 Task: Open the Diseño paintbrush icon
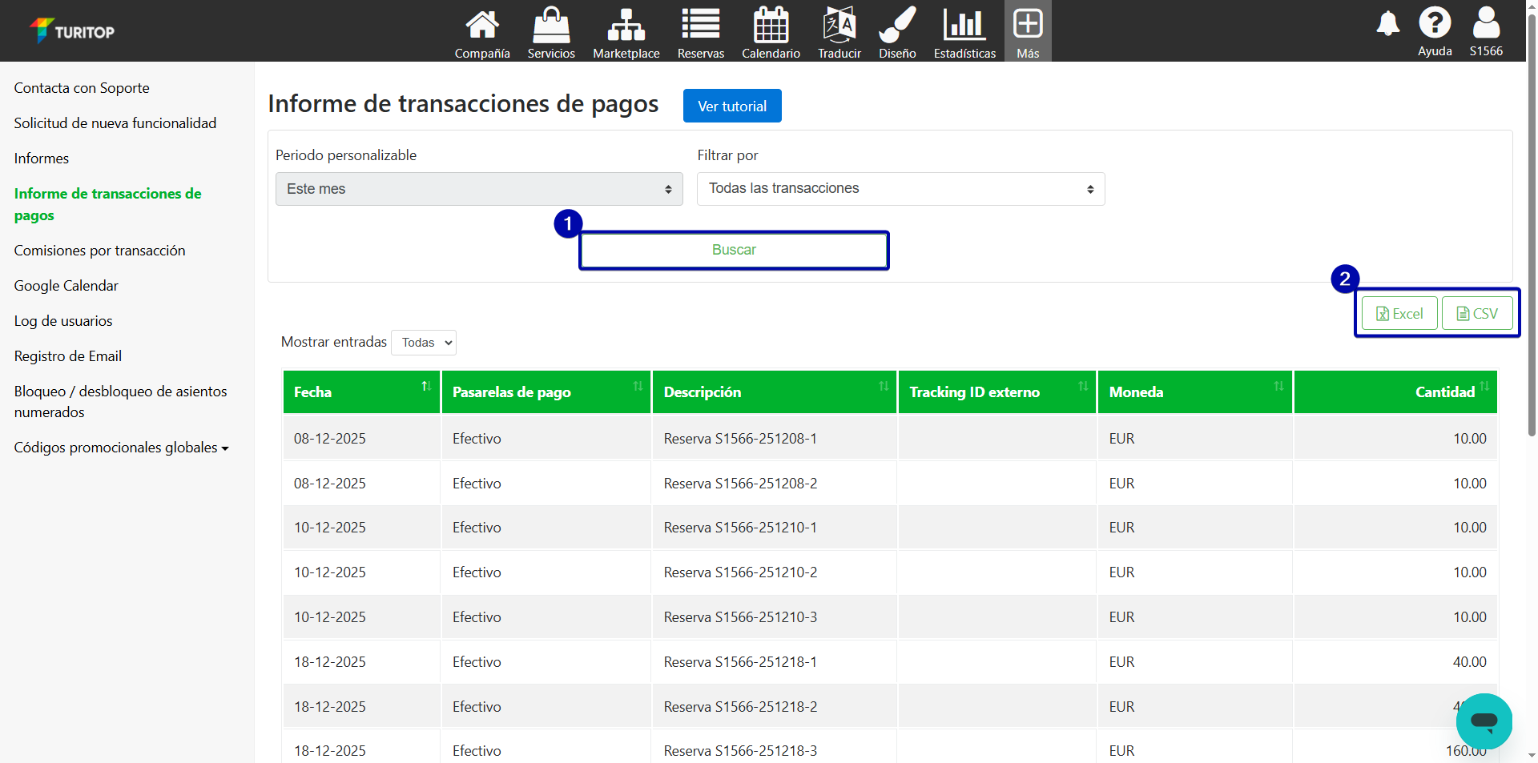pyautogui.click(x=897, y=26)
